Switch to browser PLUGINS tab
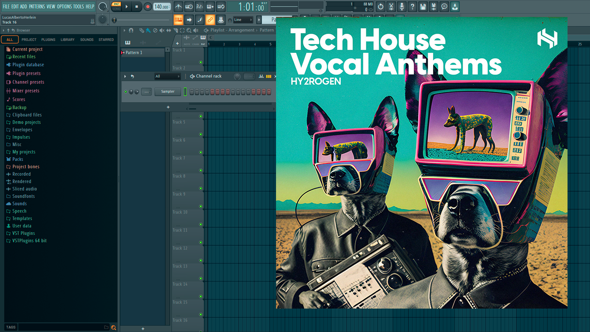This screenshot has height=332, width=590. pos(48,39)
